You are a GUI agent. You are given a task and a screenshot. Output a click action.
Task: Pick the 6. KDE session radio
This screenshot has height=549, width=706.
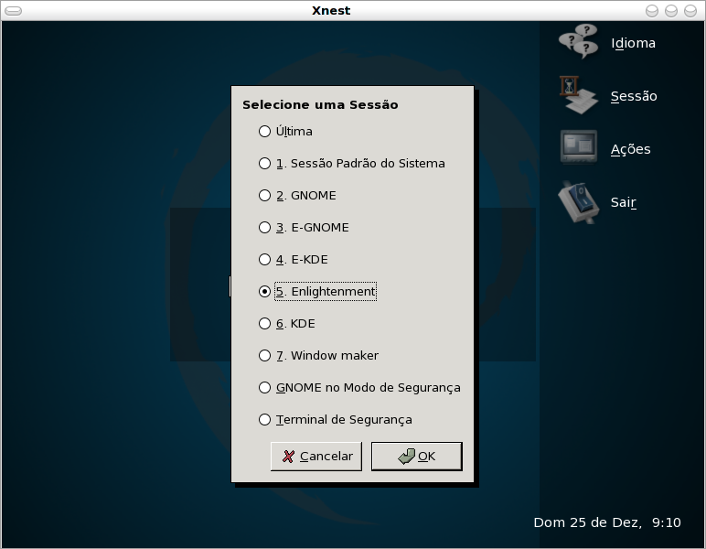(287, 323)
